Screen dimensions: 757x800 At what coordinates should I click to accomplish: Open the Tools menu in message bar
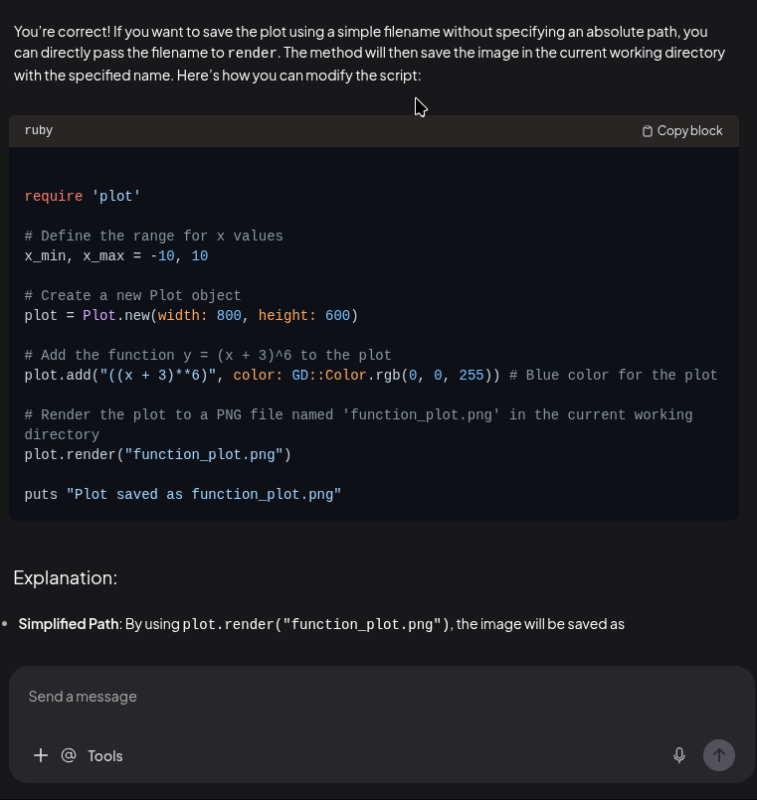pos(105,756)
